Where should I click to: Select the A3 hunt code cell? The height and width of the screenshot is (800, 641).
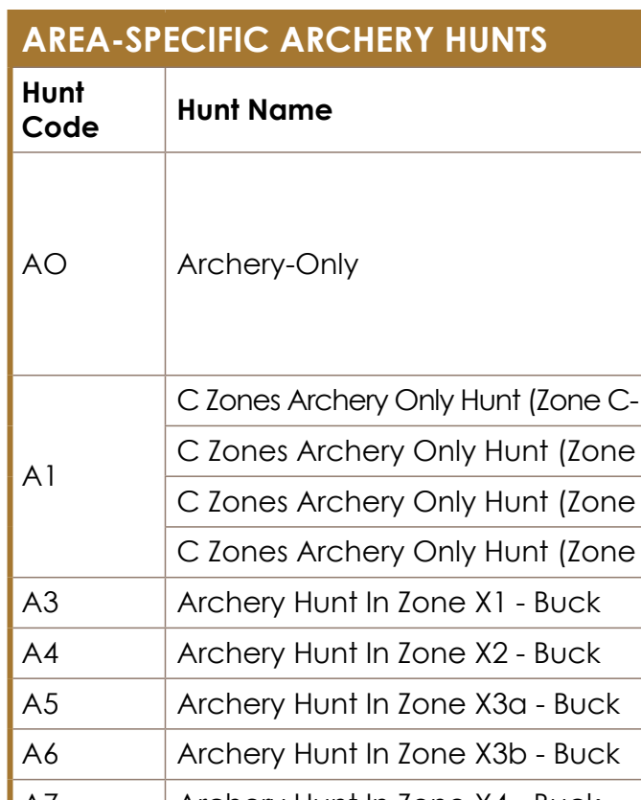[89, 603]
